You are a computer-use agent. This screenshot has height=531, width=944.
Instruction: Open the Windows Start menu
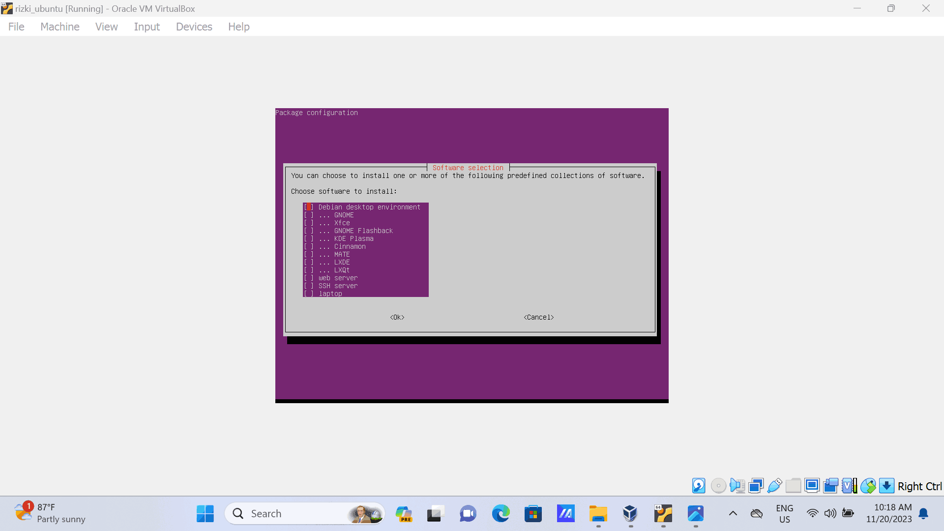(x=205, y=514)
